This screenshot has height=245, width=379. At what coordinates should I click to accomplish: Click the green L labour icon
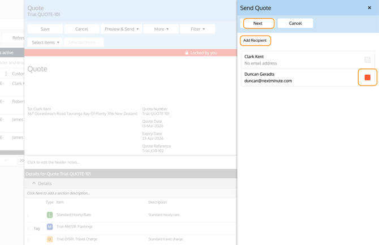(50, 215)
